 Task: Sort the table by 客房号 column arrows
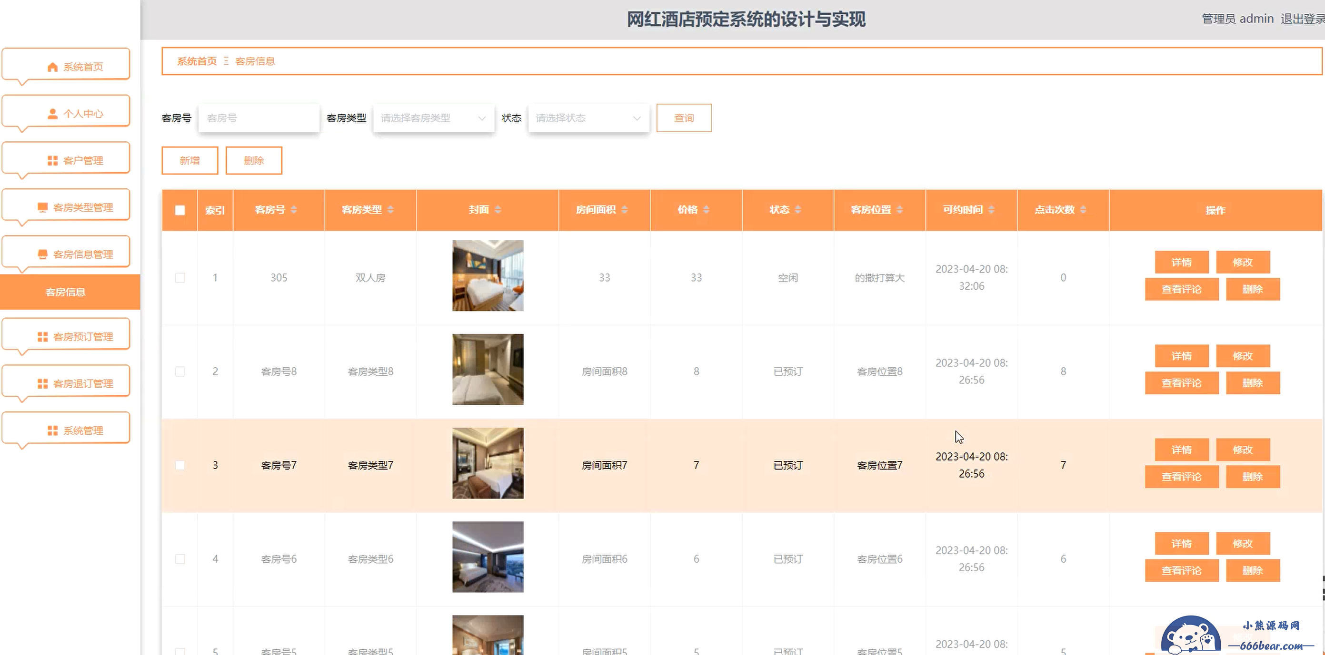(x=294, y=210)
